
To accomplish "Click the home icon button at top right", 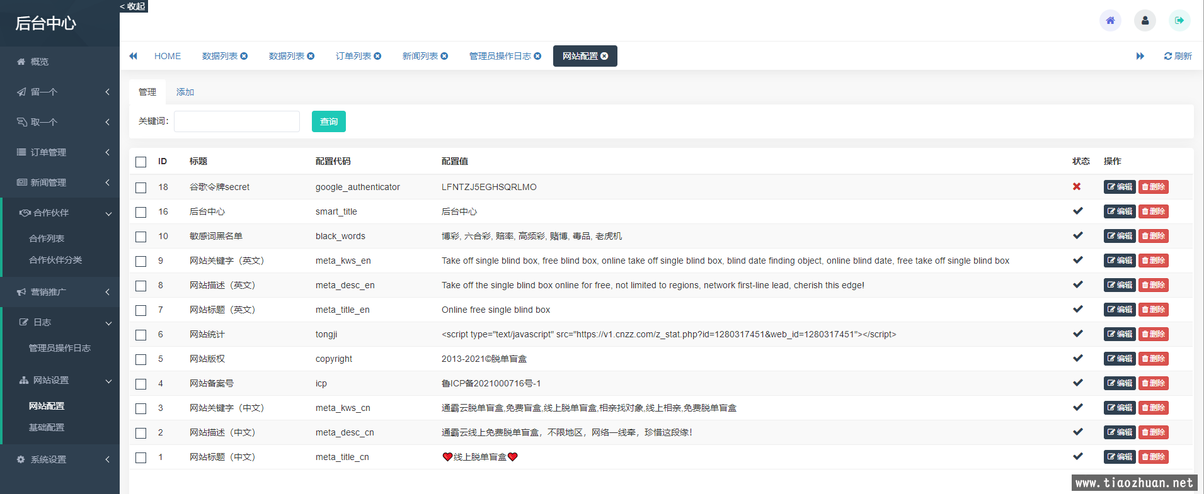I will [x=1110, y=20].
